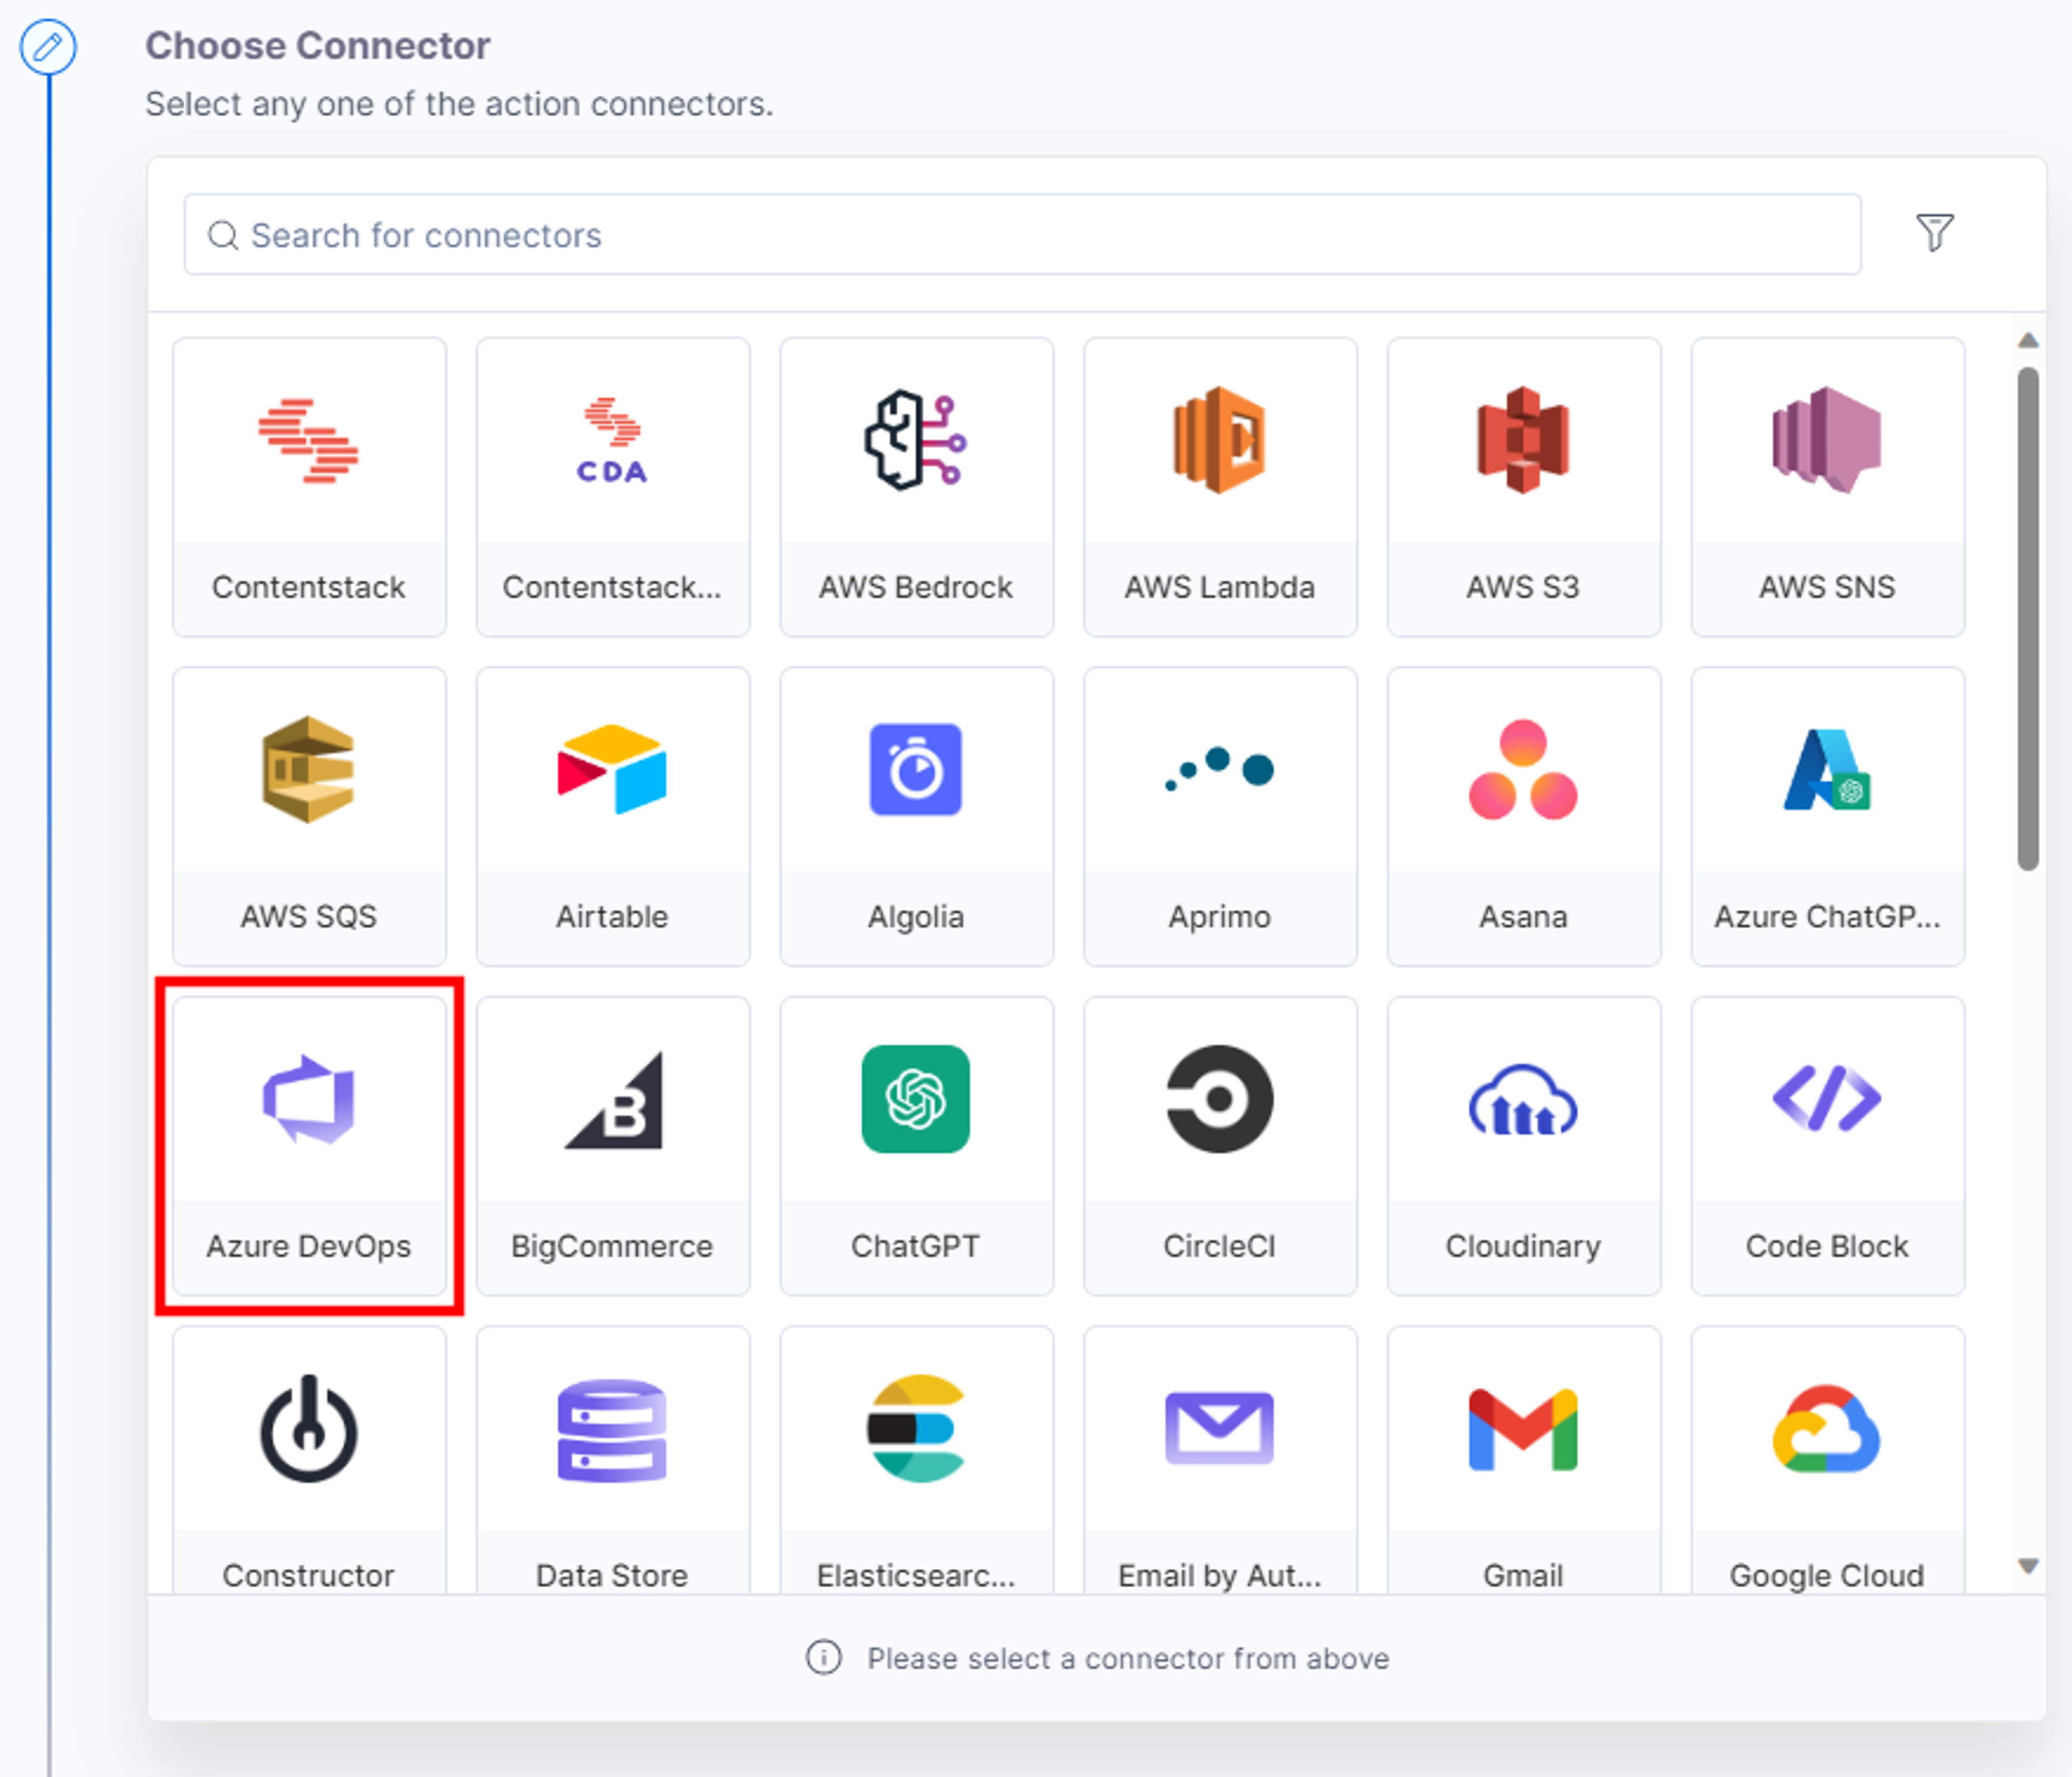Pick the AWS Bedrock connector icon

pos(915,440)
